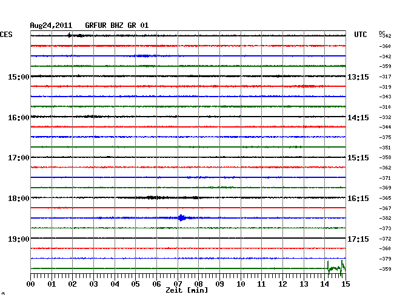Click the DC offset value -358
This screenshot has width=394, height=300.
coord(385,157)
